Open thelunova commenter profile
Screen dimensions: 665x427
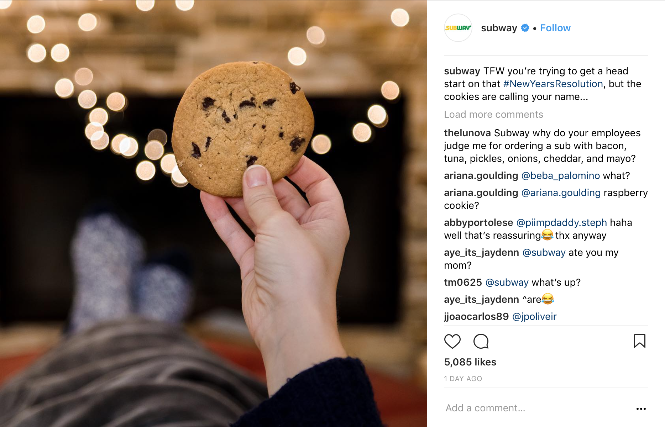pyautogui.click(x=467, y=133)
